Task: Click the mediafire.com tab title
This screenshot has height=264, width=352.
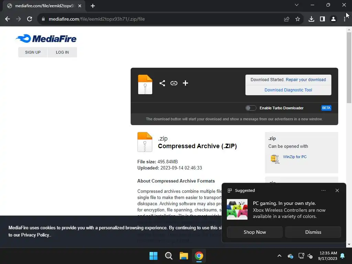Action: (x=45, y=6)
